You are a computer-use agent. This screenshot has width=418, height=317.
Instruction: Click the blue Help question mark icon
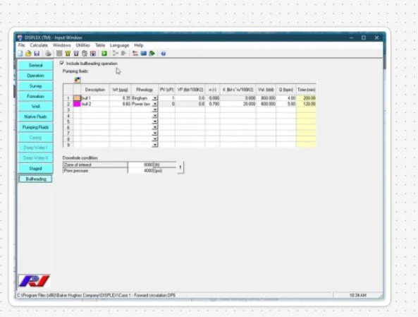click(164, 54)
